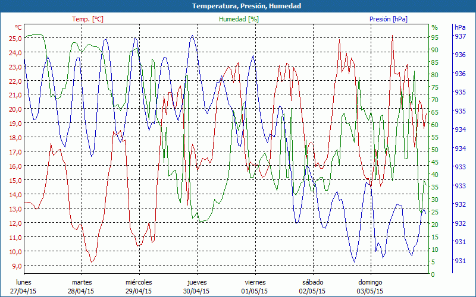This screenshot has height=297, width=476.
Task: Click the hPa unit label on pressure axis
Action: [460, 27]
